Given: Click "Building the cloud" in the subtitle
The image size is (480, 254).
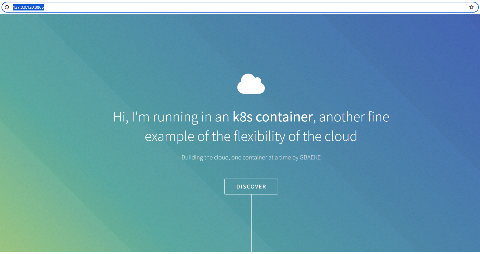Looking at the screenshot, I should [x=205, y=157].
